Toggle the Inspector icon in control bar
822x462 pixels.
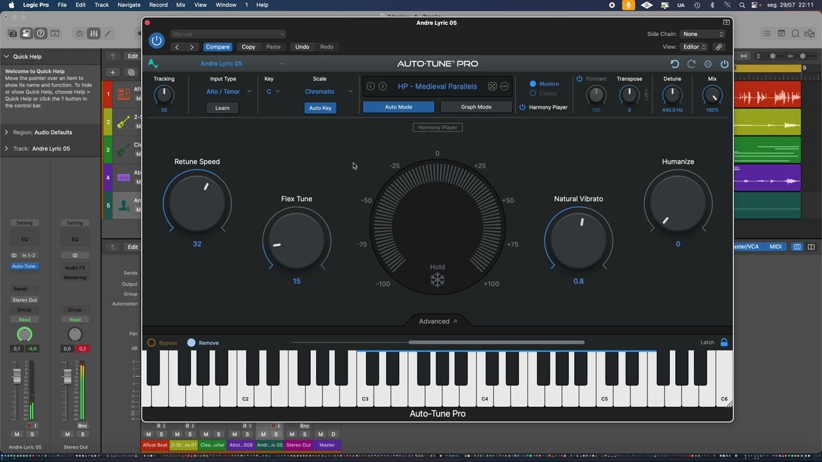(x=26, y=33)
